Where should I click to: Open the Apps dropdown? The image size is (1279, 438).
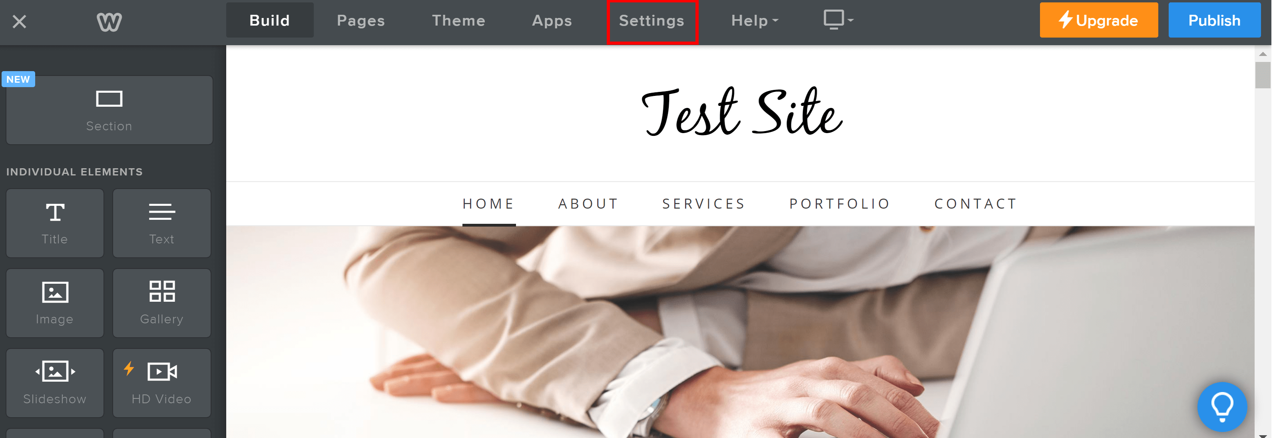pyautogui.click(x=551, y=20)
